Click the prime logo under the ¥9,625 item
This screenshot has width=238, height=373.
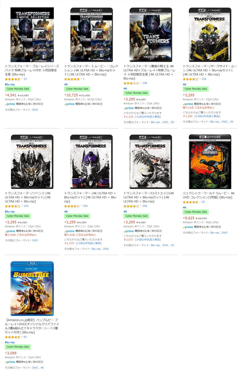188,227
